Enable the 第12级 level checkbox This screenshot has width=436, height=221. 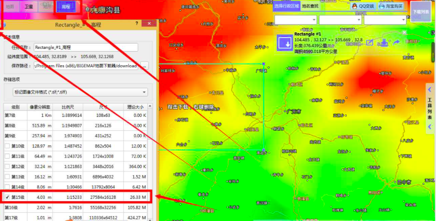point(7,166)
